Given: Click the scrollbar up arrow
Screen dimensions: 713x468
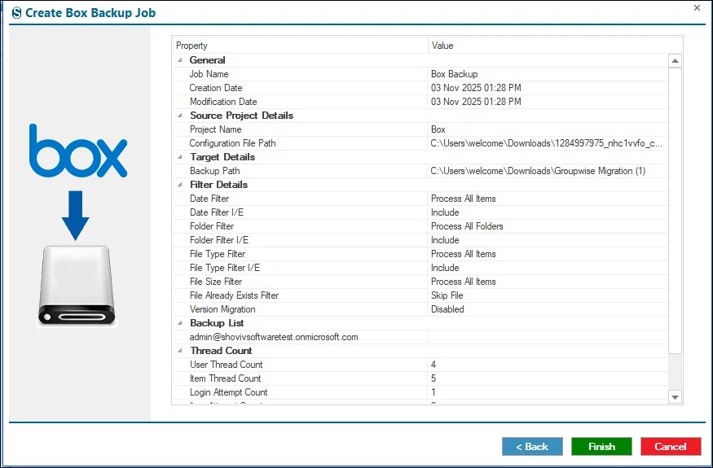Looking at the screenshot, I should pos(676,61).
